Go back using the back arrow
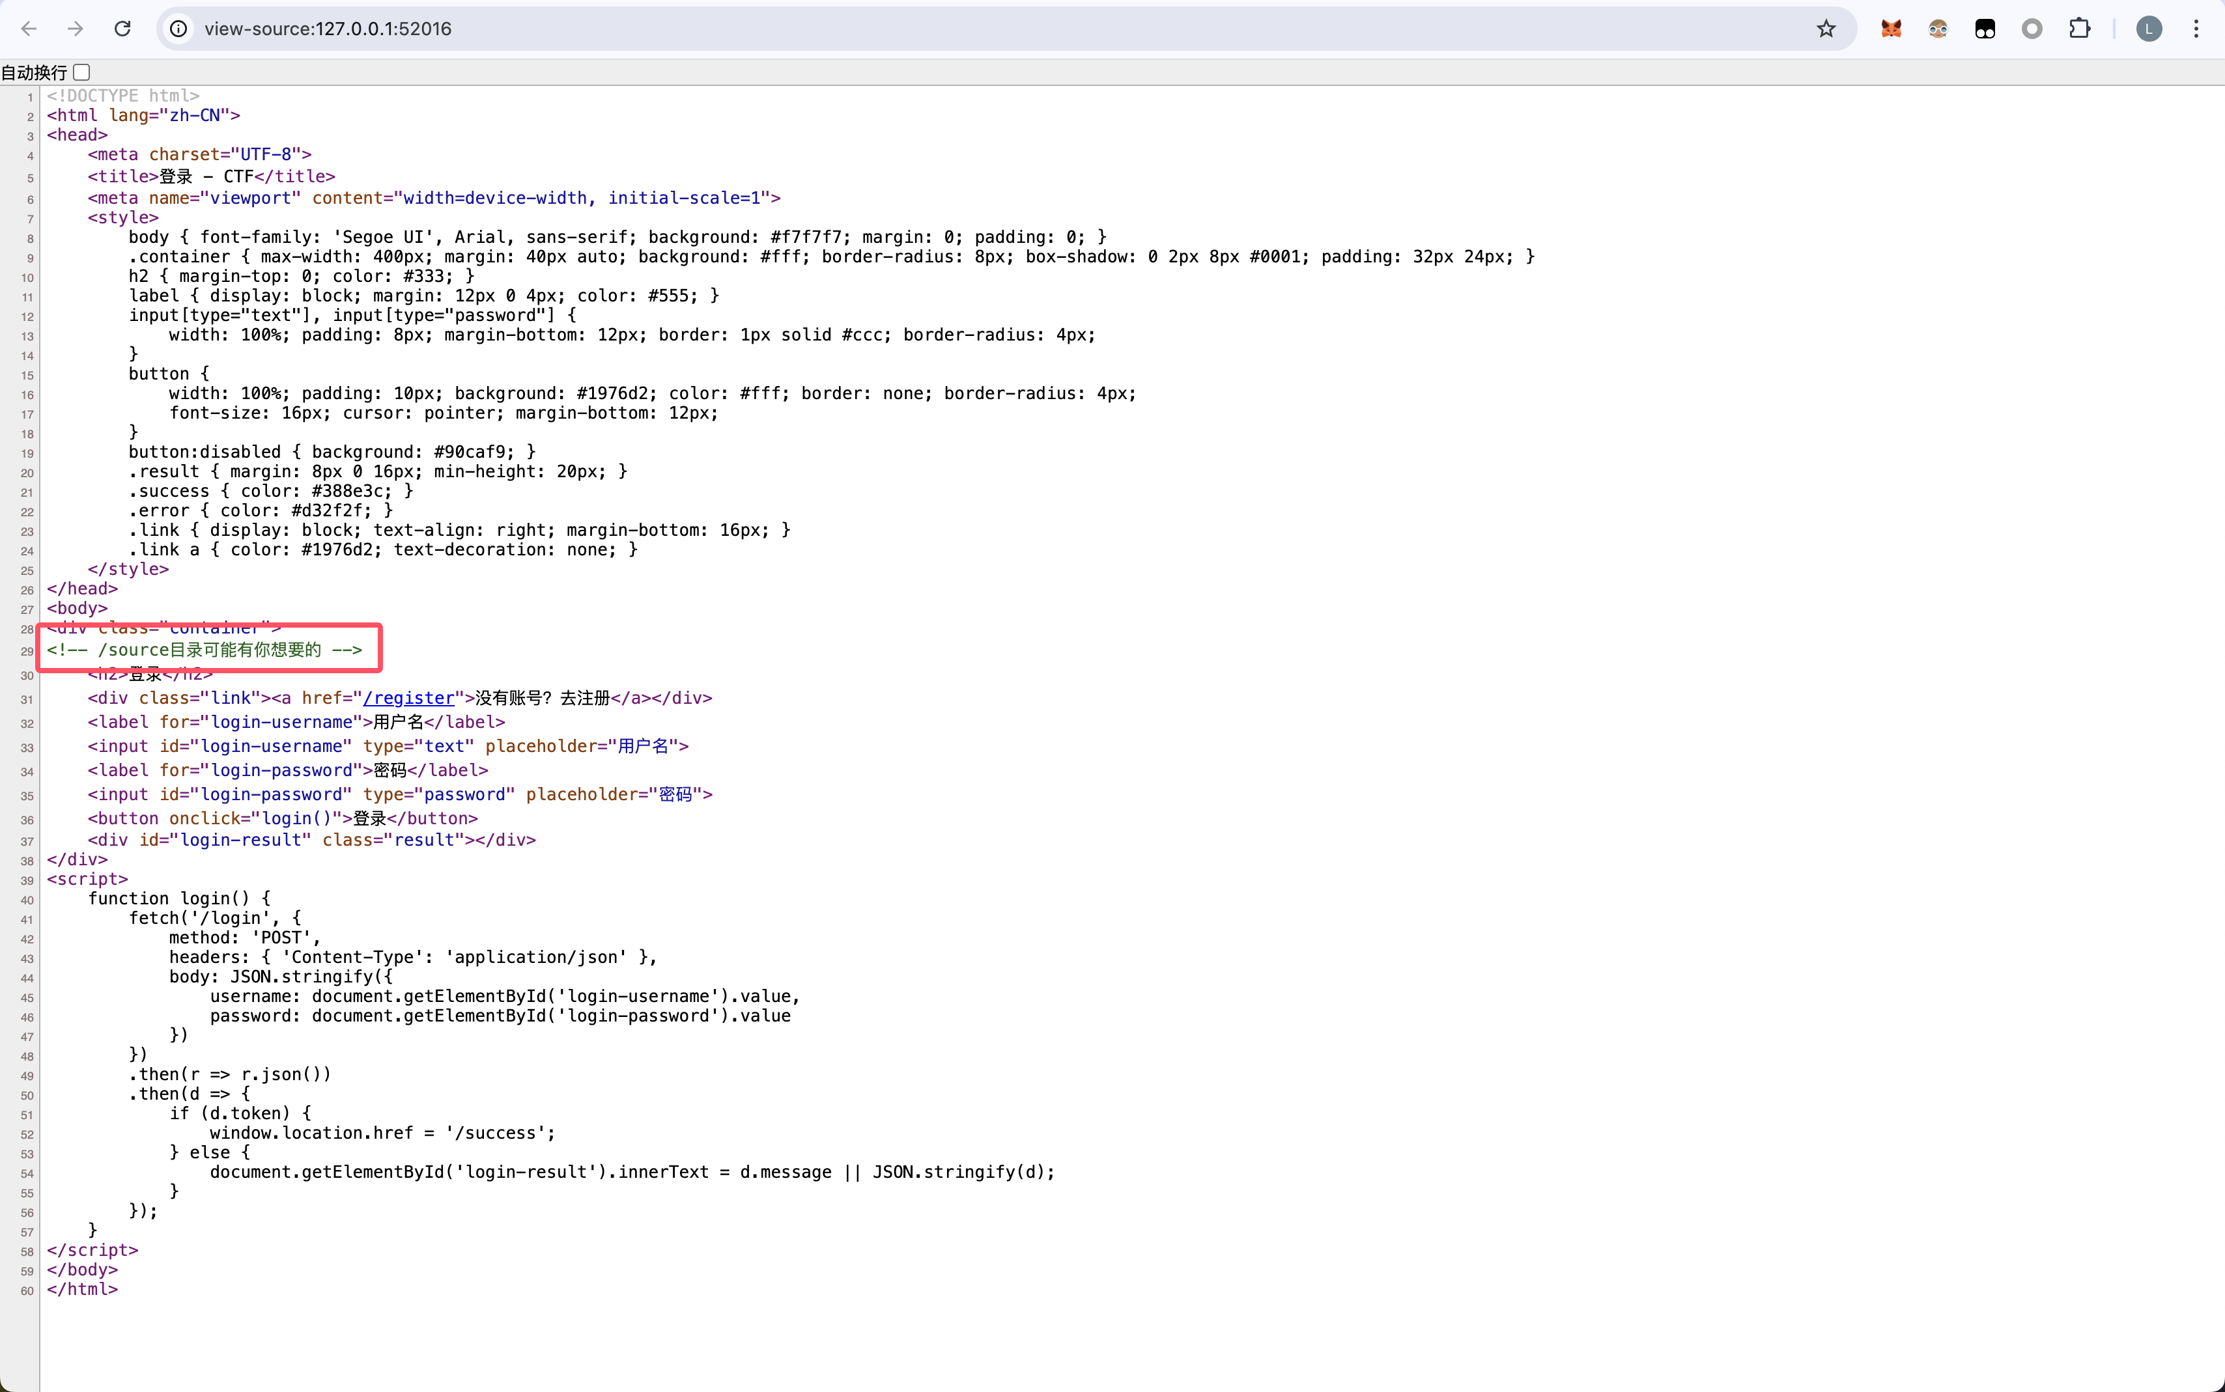 [29, 29]
